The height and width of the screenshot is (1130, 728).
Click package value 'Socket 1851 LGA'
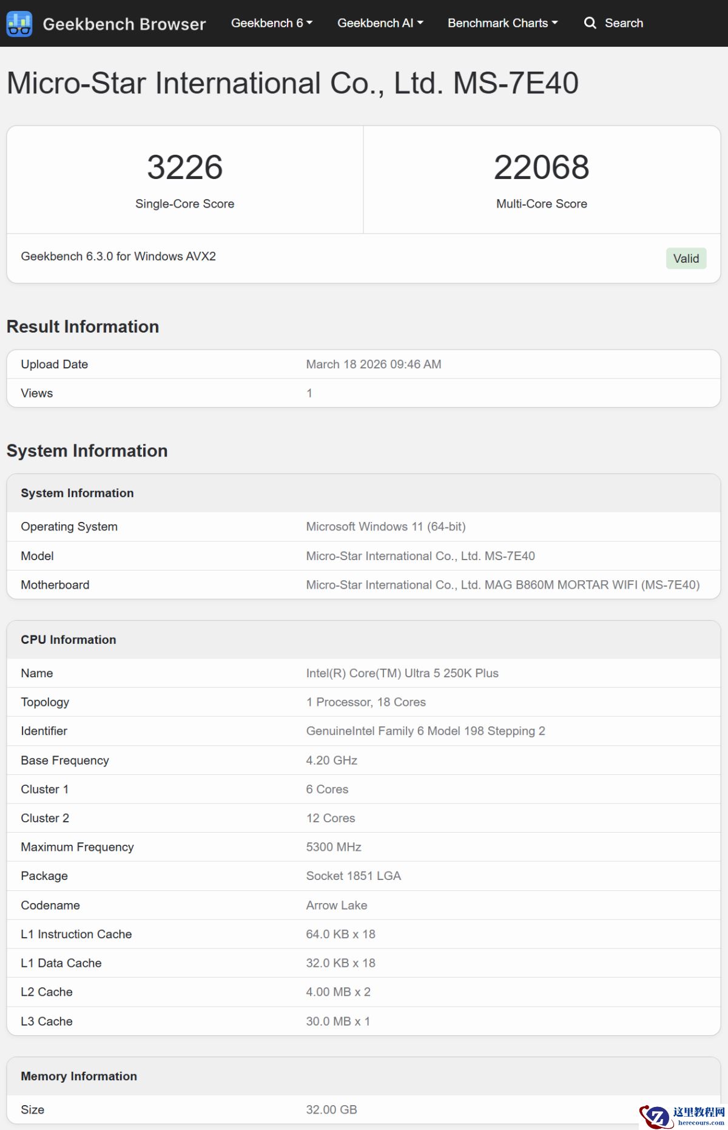(354, 876)
